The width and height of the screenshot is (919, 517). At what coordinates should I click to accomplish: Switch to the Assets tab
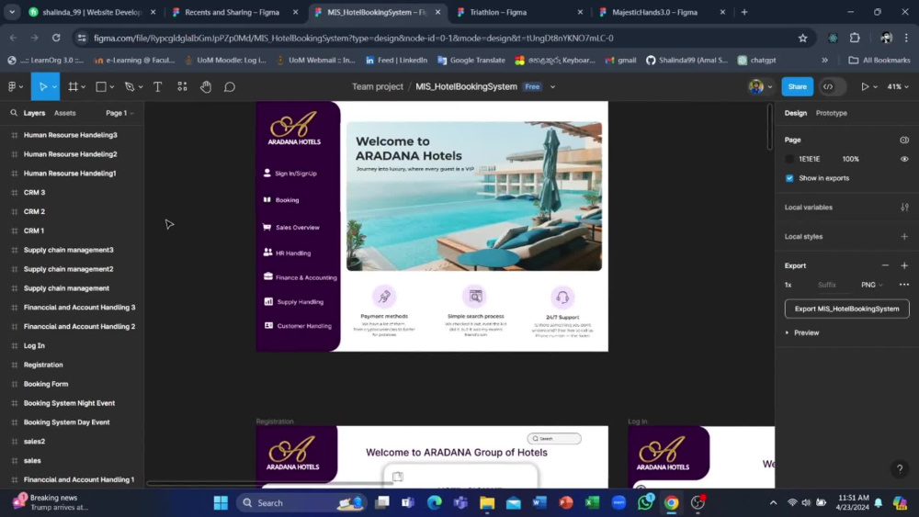64,113
